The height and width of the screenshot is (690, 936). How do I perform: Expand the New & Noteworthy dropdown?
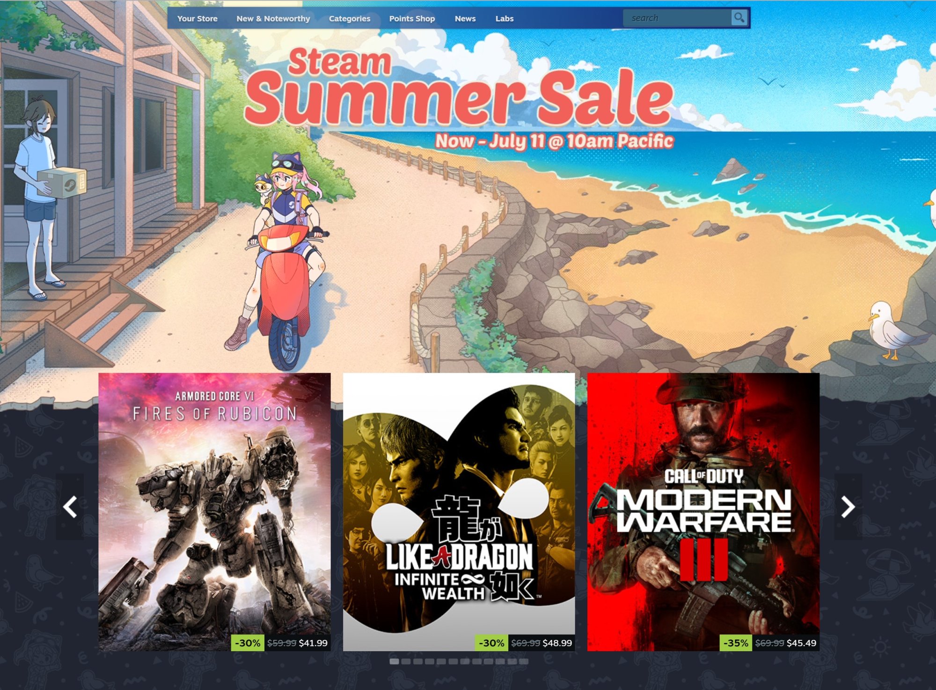pyautogui.click(x=273, y=19)
